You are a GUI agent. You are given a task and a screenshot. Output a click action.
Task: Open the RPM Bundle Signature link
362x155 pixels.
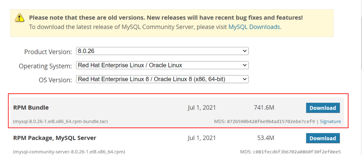(x=330, y=121)
